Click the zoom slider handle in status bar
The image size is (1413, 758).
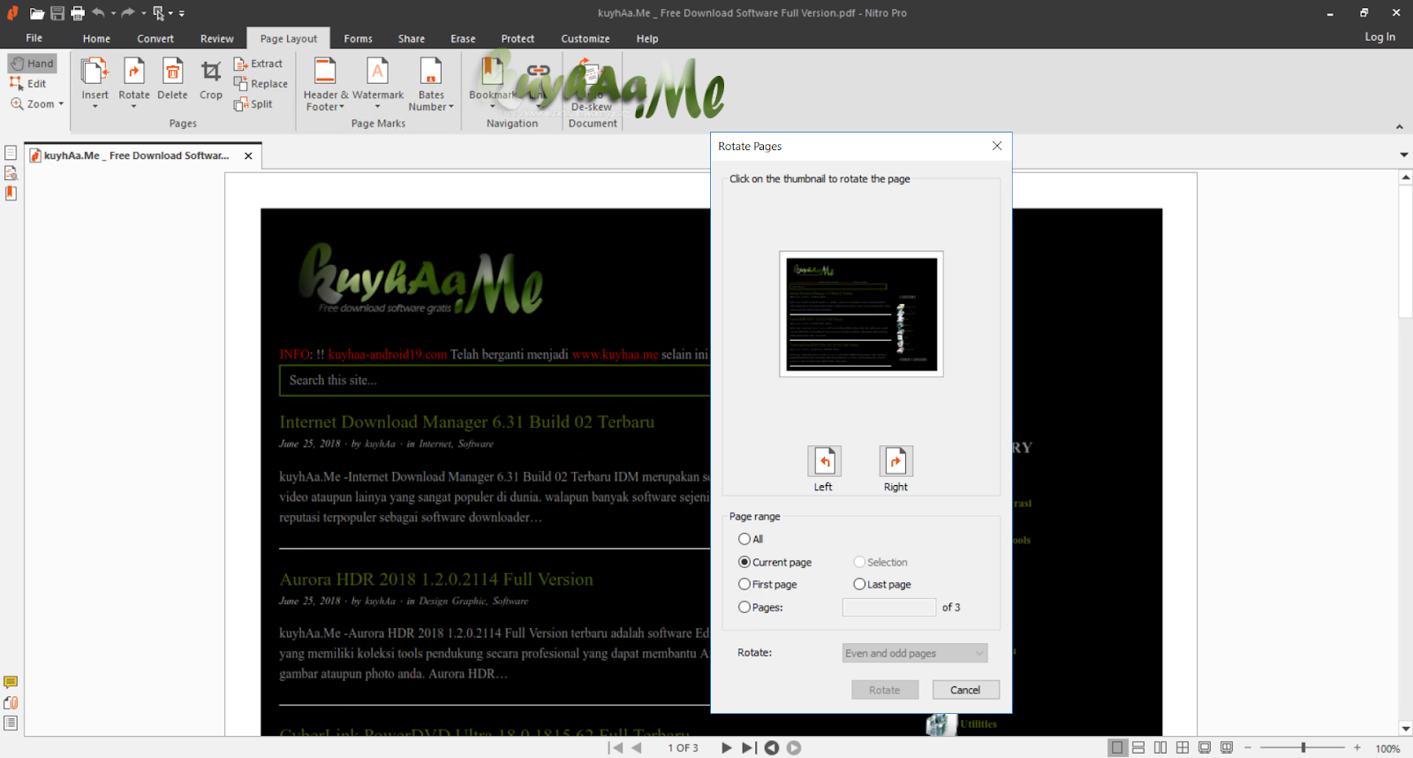(1303, 747)
